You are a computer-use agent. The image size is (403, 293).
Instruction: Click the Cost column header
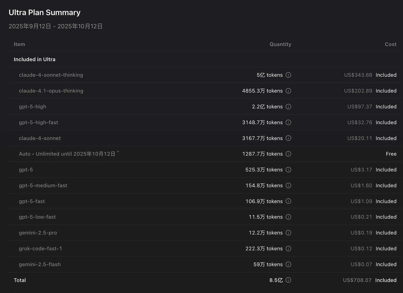(391, 44)
